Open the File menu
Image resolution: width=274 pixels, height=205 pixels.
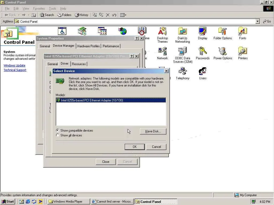(x=7, y=8)
